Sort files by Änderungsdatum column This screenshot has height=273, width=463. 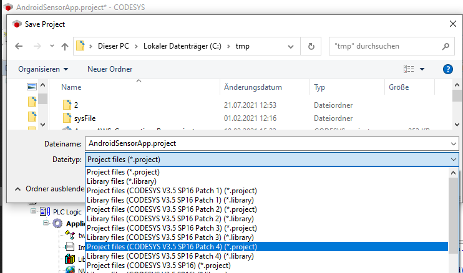252,88
